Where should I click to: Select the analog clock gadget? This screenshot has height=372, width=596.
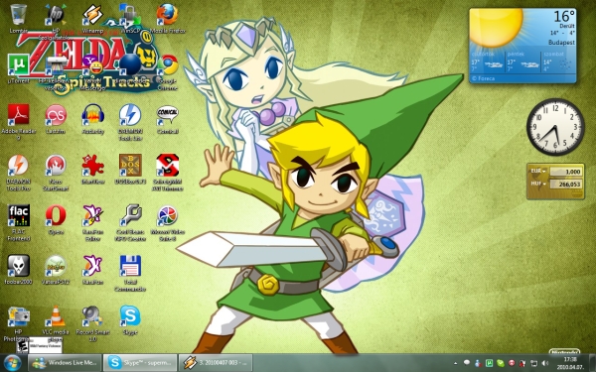[555, 127]
